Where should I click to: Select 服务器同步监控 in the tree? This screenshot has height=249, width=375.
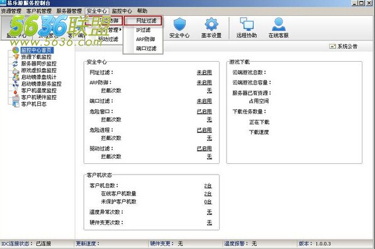click(x=39, y=64)
